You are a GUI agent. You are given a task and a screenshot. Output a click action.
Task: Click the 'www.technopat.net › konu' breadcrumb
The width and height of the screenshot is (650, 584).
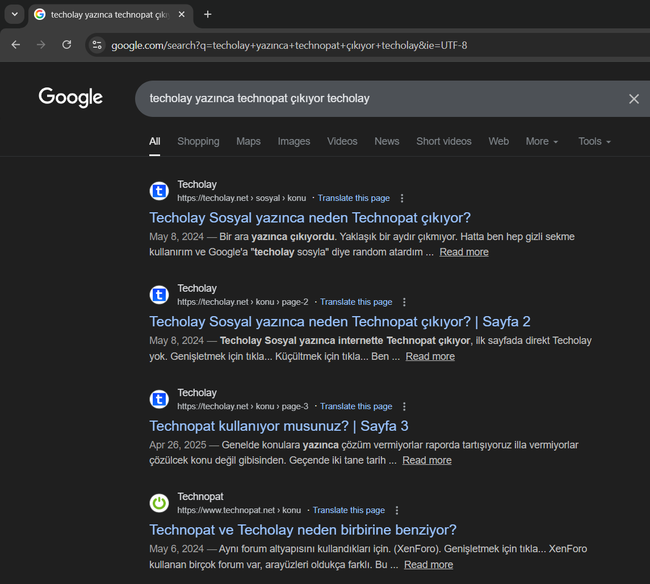(x=239, y=510)
